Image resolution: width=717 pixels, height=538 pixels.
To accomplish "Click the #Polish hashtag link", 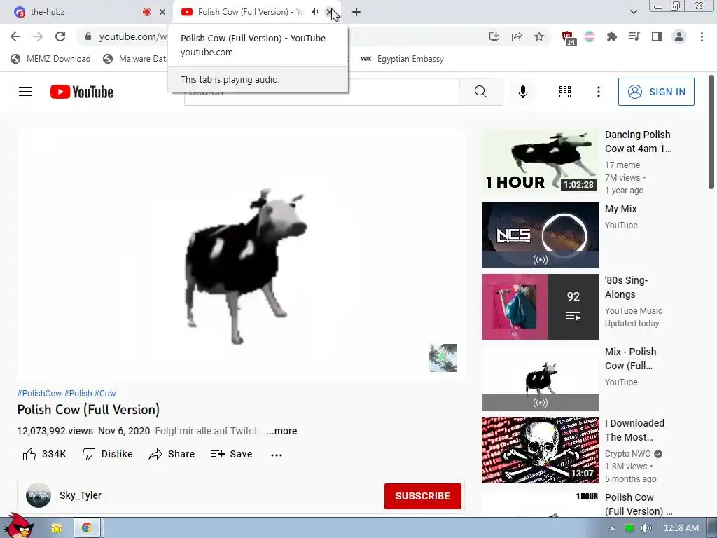I will coord(78,394).
